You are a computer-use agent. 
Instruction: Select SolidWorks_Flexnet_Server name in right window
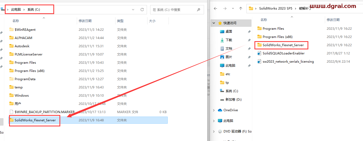[x=283, y=45]
